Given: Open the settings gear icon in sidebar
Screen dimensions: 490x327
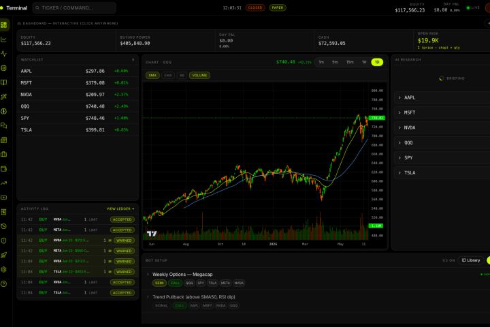Looking at the screenshot, I should [x=4, y=269].
